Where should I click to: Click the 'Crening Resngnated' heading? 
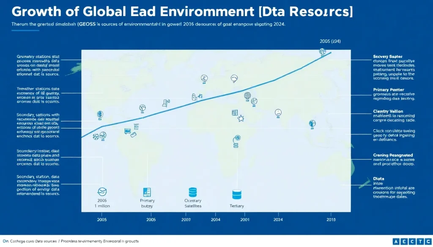coord(393,155)
